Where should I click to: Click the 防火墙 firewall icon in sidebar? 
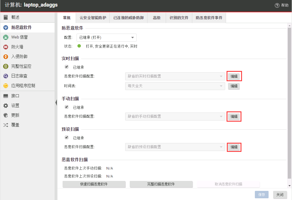pos(6,47)
